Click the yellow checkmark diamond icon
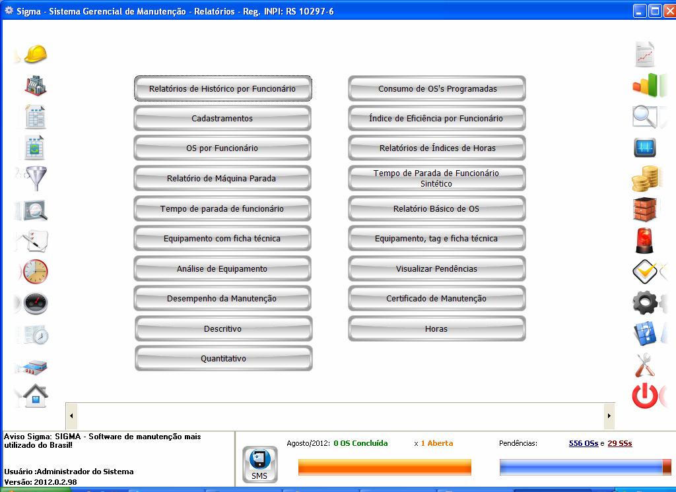676x492 pixels. point(644,272)
